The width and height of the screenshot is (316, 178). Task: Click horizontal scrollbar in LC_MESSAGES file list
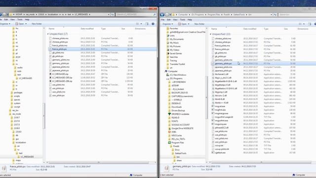point(99,163)
